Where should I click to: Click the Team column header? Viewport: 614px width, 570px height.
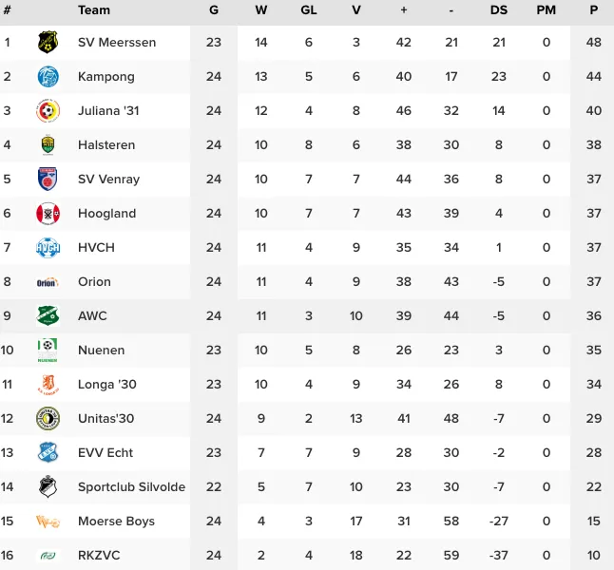(94, 10)
